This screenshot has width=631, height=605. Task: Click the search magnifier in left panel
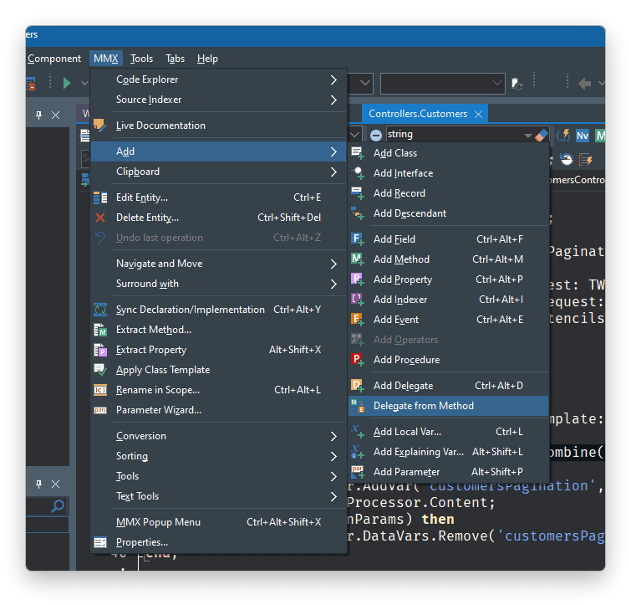tap(58, 506)
